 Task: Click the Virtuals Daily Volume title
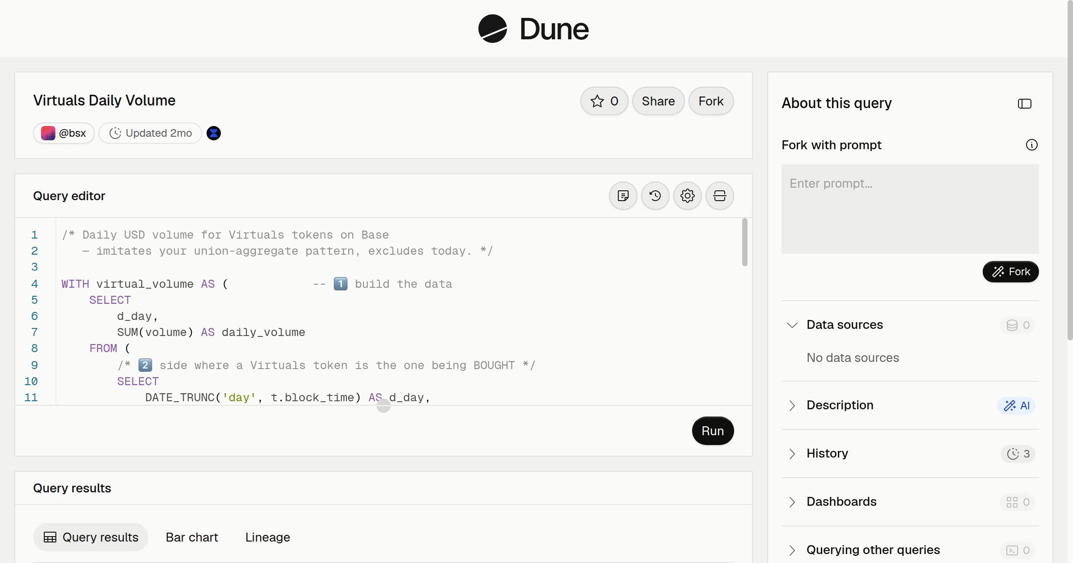point(104,101)
